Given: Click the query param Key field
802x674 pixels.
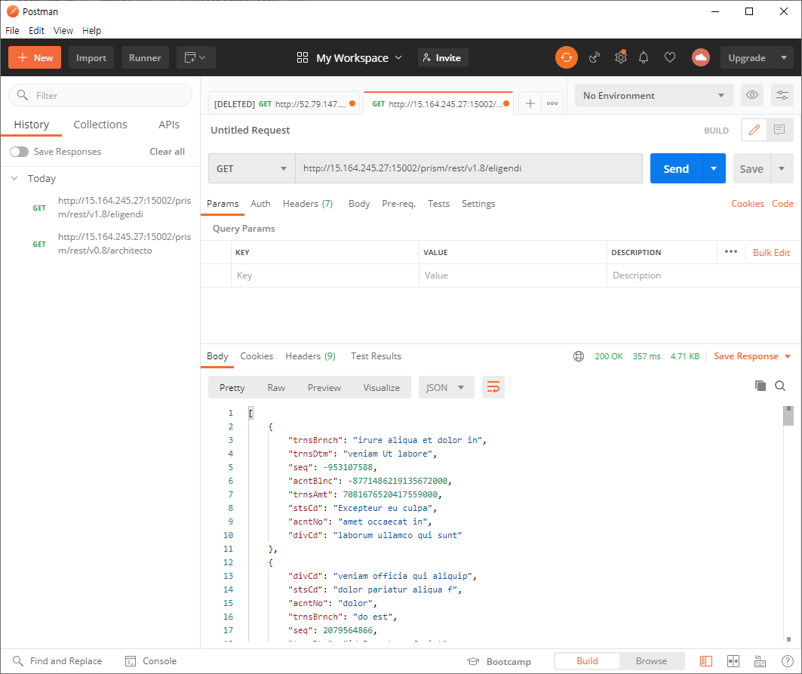Looking at the screenshot, I should [x=324, y=275].
